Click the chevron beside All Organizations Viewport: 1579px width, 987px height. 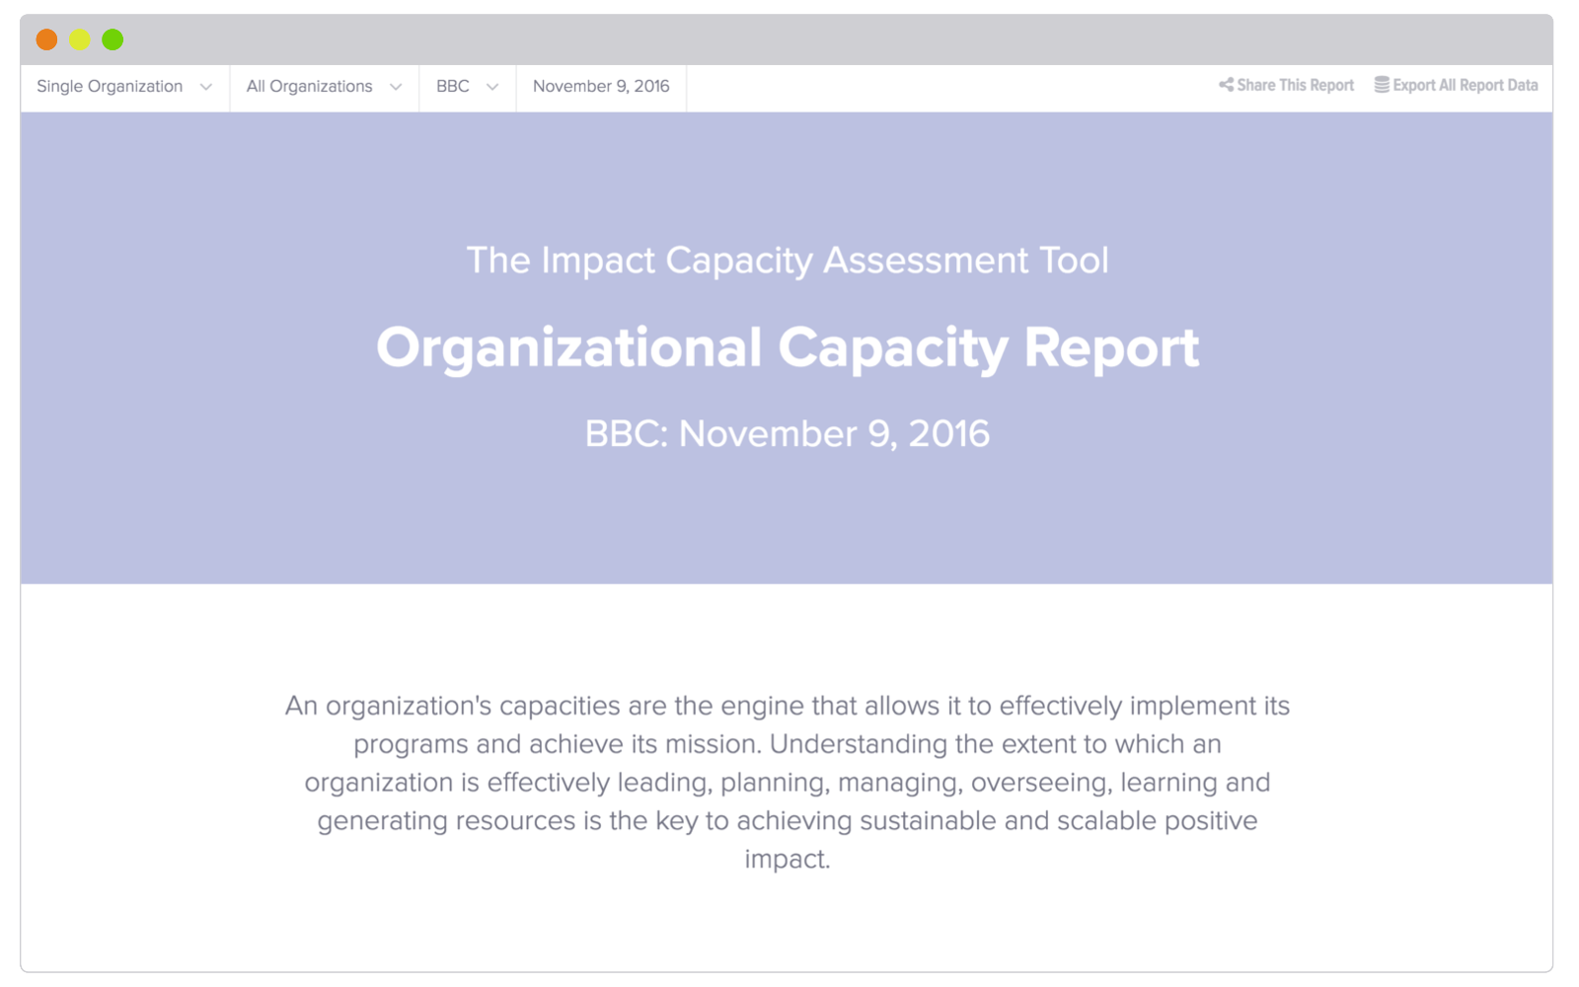[396, 87]
